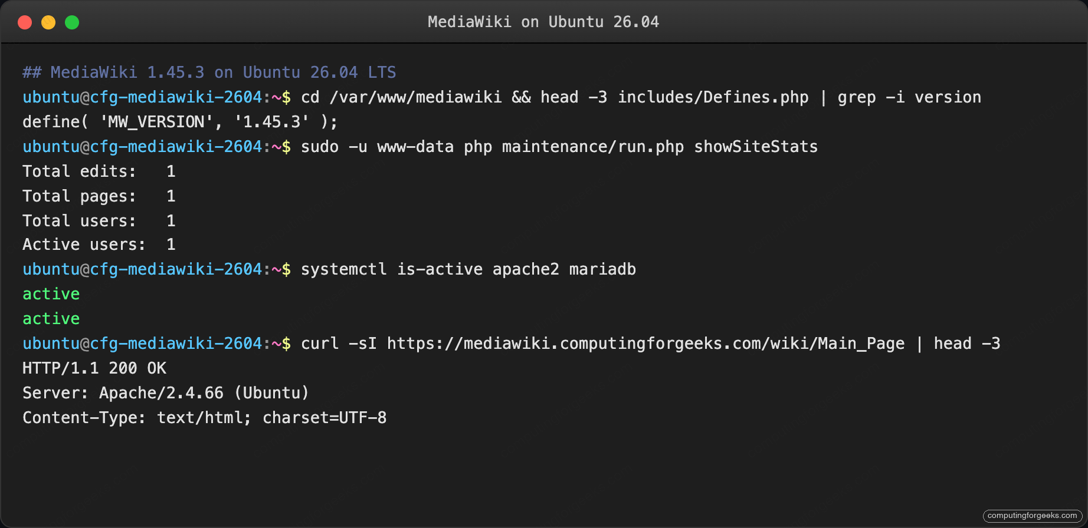Click the prompt 'ubuntu@cfg-mediawiki-2604' before the systemctl command
1088x528 pixels.
pos(142,269)
